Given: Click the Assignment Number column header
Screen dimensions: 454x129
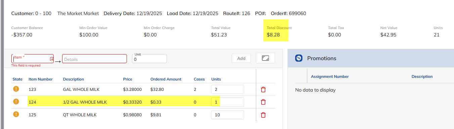Looking at the screenshot, I should pos(330,77).
